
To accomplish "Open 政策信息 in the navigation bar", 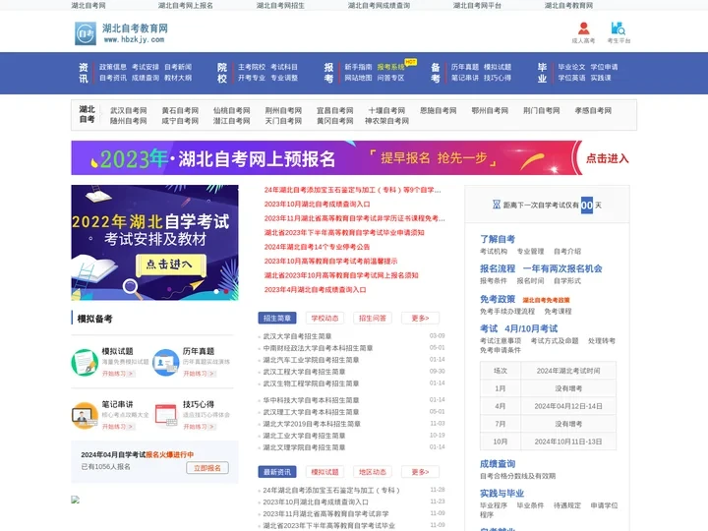I will (113, 67).
